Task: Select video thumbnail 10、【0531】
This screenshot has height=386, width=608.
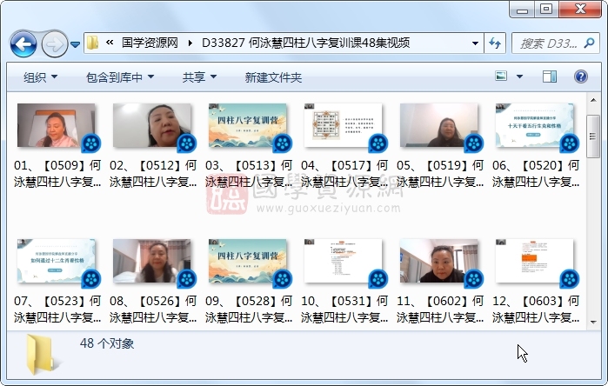Action: click(345, 263)
